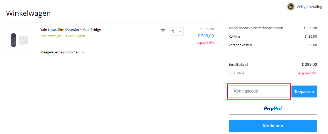The image size is (328, 134).
Task: Open the quantity dropdown showing 1
Action: pyautogui.click(x=177, y=31)
